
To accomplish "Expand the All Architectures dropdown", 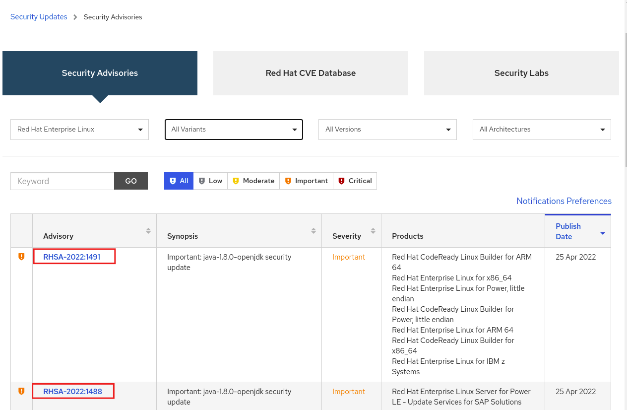I will (x=542, y=130).
